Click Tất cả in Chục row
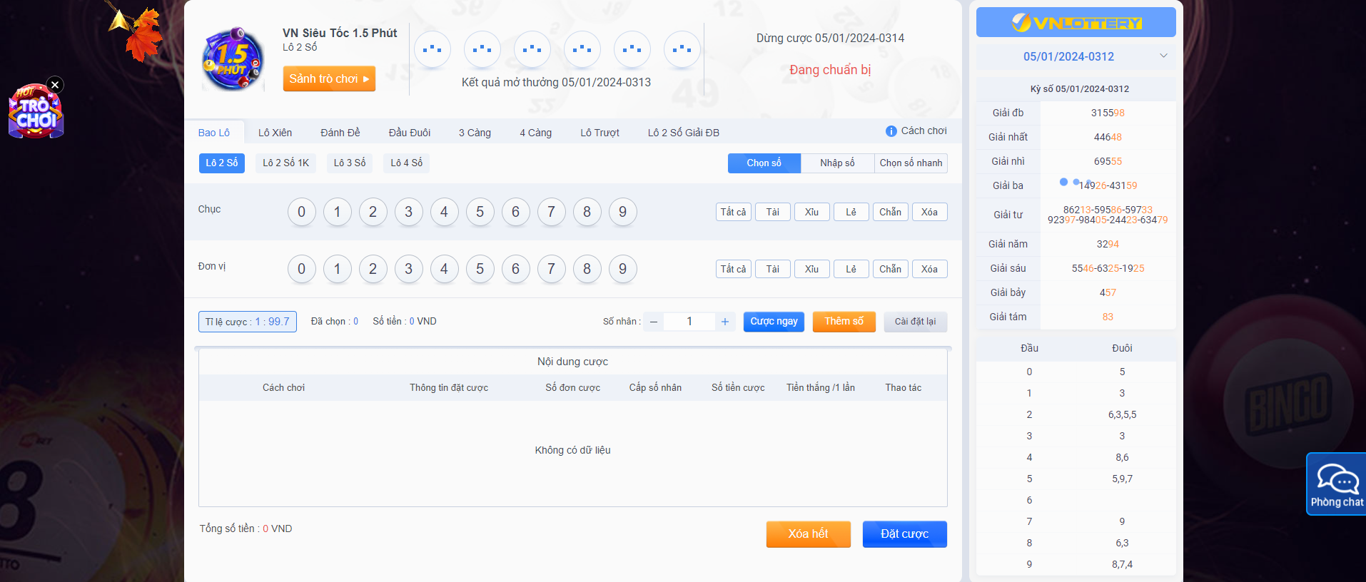The width and height of the screenshot is (1366, 582). point(734,212)
